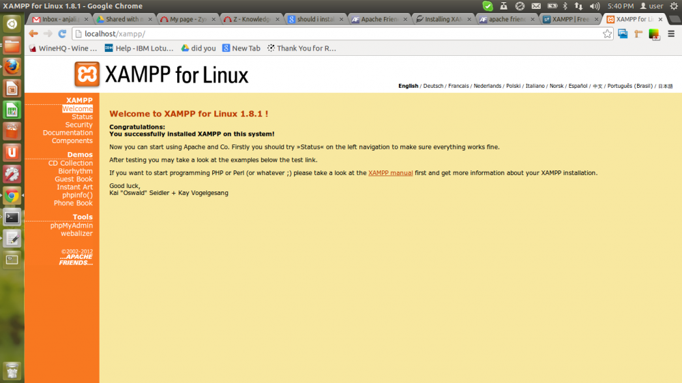Click the XAMPP logo icon
Viewport: 682px width, 383px height.
pyautogui.click(x=87, y=74)
